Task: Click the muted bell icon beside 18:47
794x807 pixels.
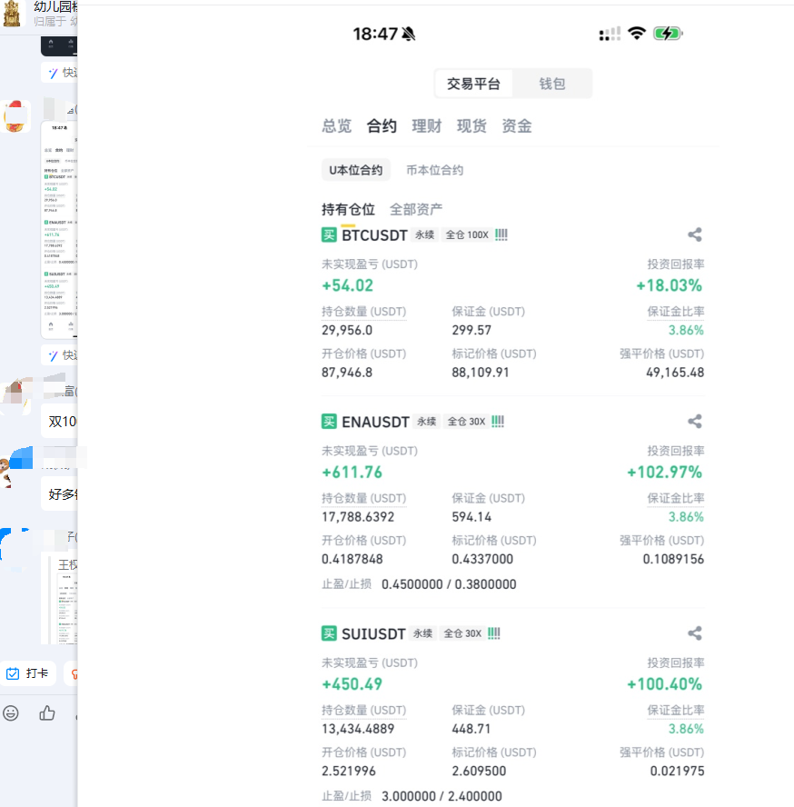Action: tap(409, 34)
